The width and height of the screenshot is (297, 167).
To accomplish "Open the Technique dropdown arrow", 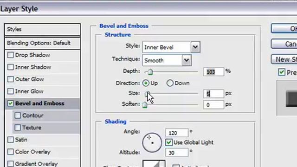I will 187,60.
